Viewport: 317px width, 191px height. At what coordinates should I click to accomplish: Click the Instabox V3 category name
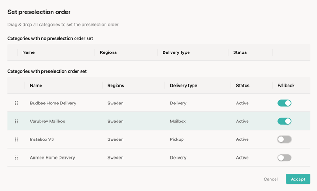(42, 139)
